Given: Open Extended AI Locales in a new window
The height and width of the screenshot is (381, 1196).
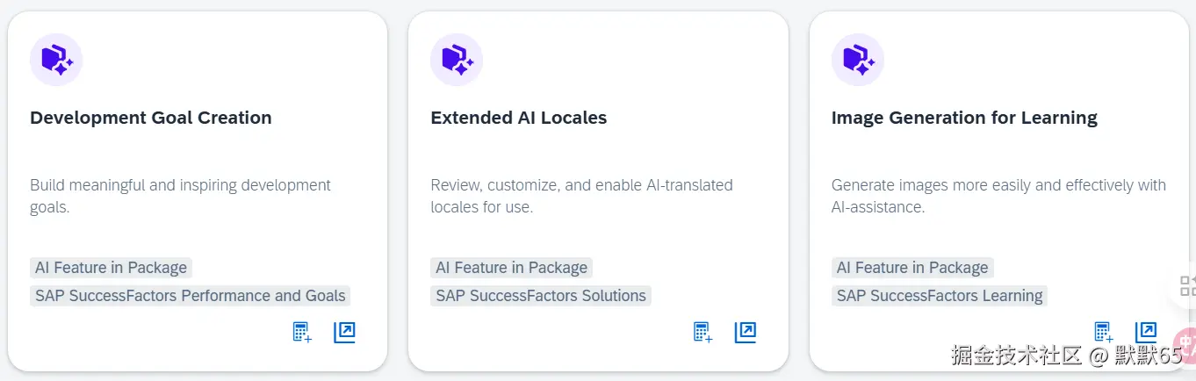Looking at the screenshot, I should click(x=746, y=333).
